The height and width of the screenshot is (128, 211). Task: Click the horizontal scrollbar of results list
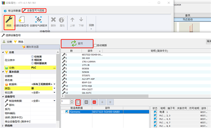107,96
